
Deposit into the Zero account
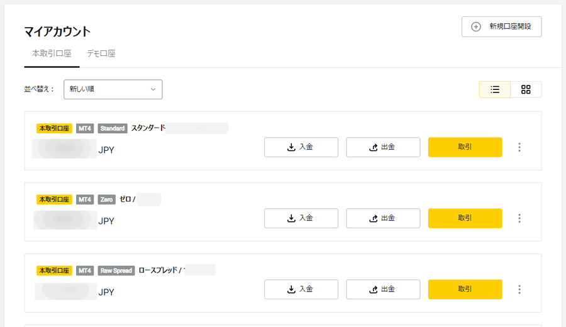[x=301, y=218]
